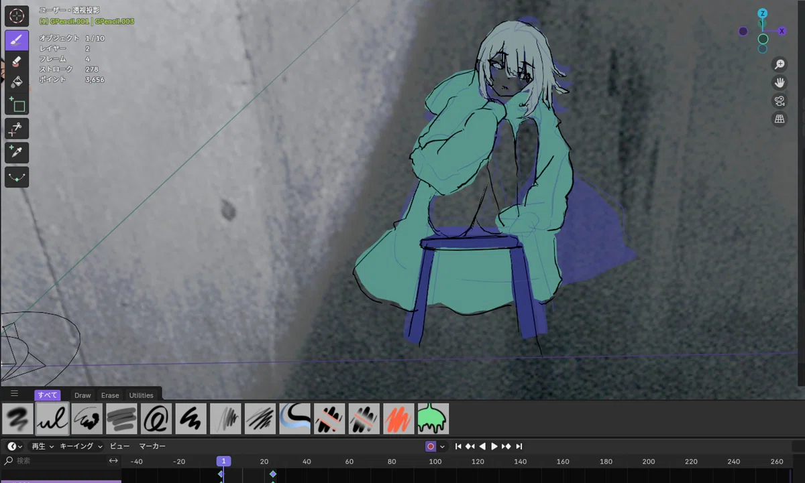Play the animation in reverse

pyautogui.click(x=482, y=446)
